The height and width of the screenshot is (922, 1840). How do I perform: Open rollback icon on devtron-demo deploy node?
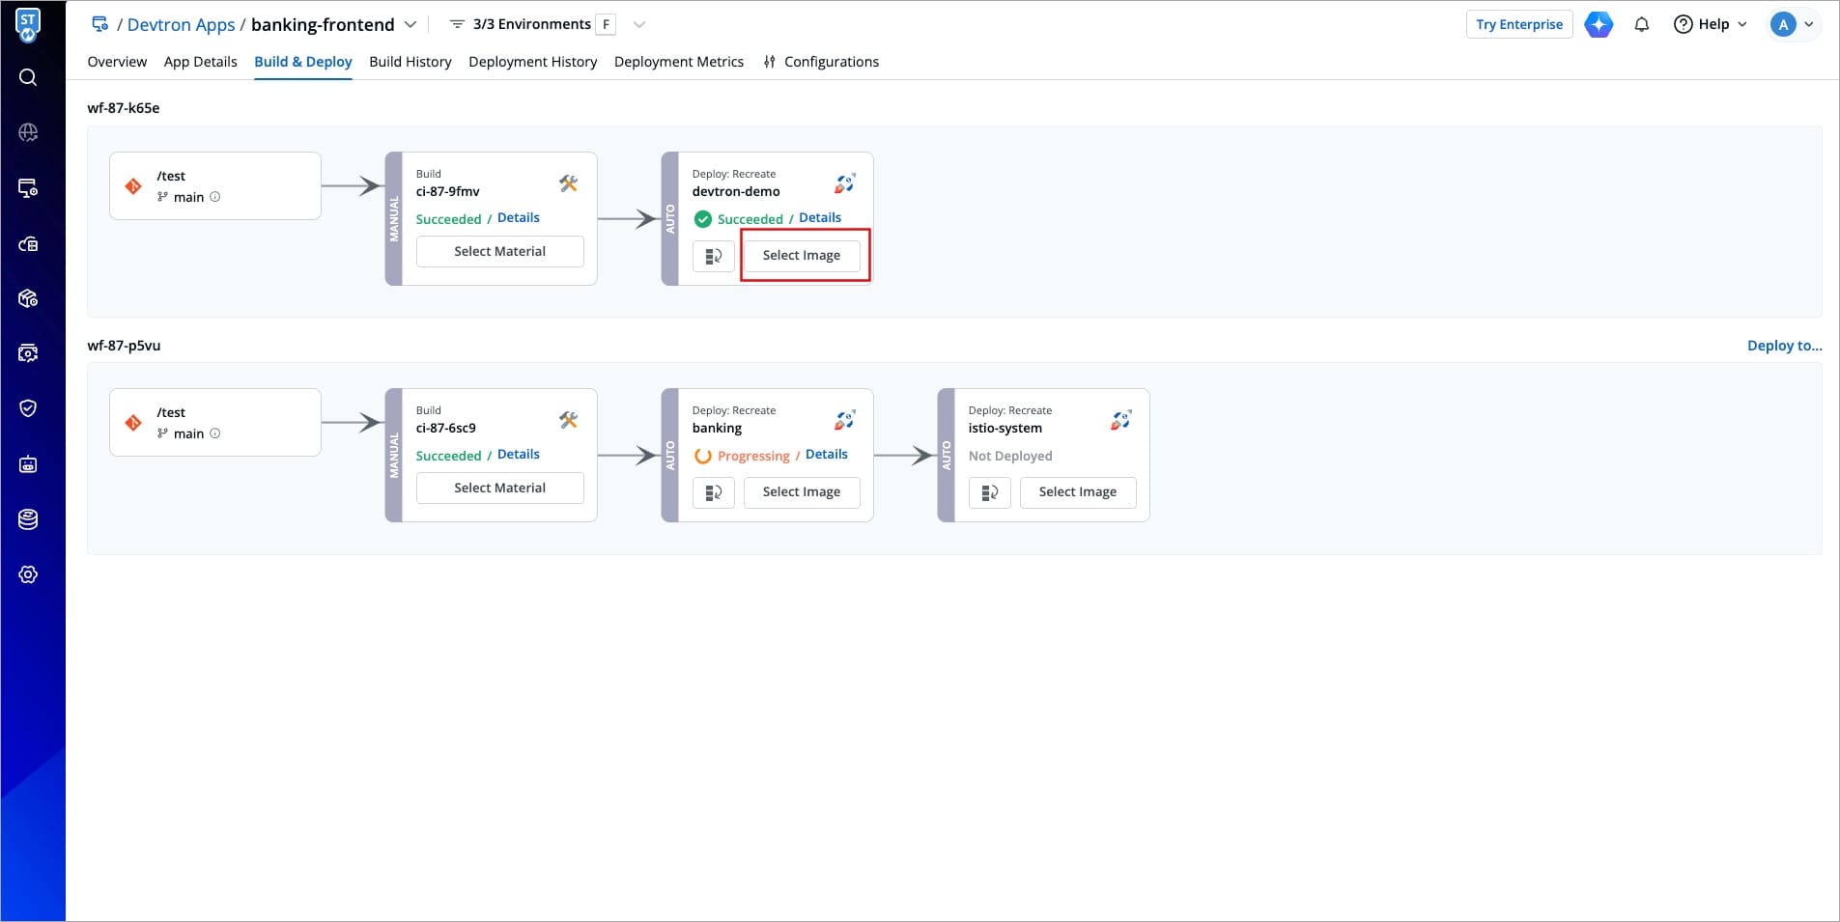click(x=714, y=256)
